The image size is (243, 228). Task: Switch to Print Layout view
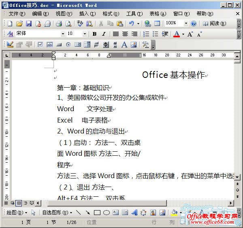click(x=19, y=203)
